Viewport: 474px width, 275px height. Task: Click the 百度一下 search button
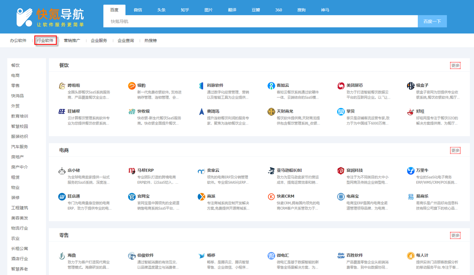pos(432,21)
